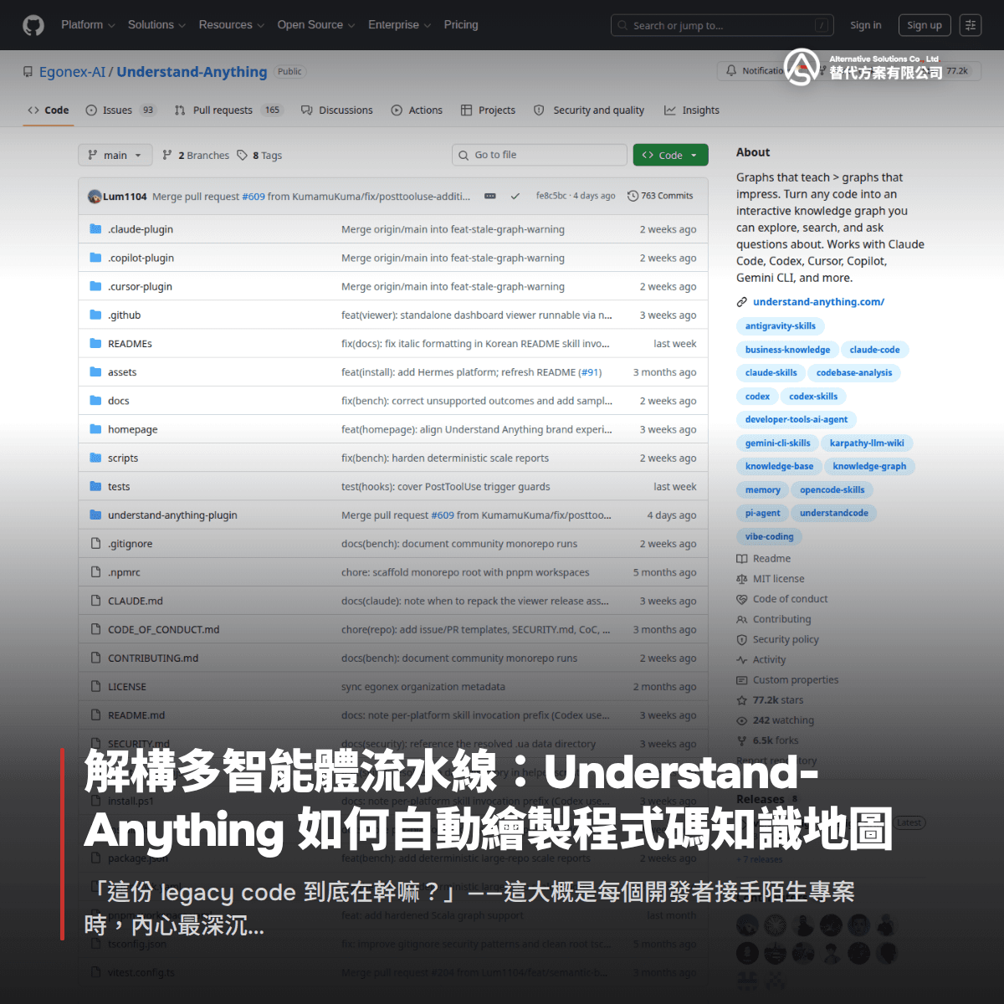Click the claude-code topic tag
This screenshot has width=1004, height=1004.
874,350
